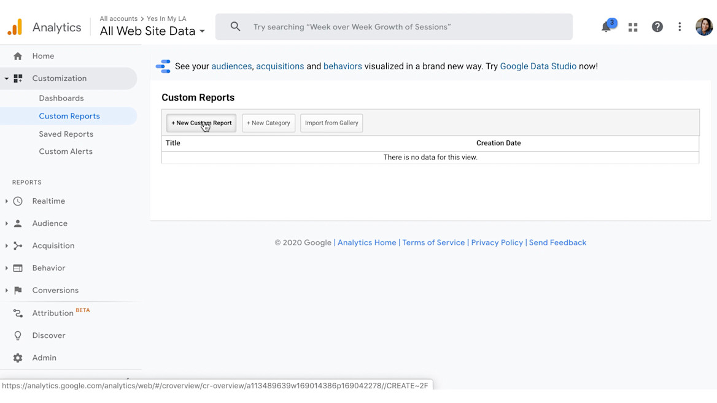Screen dimensions: 717x403
Task: Collapse the Customization section arrow
Action: (x=6, y=79)
